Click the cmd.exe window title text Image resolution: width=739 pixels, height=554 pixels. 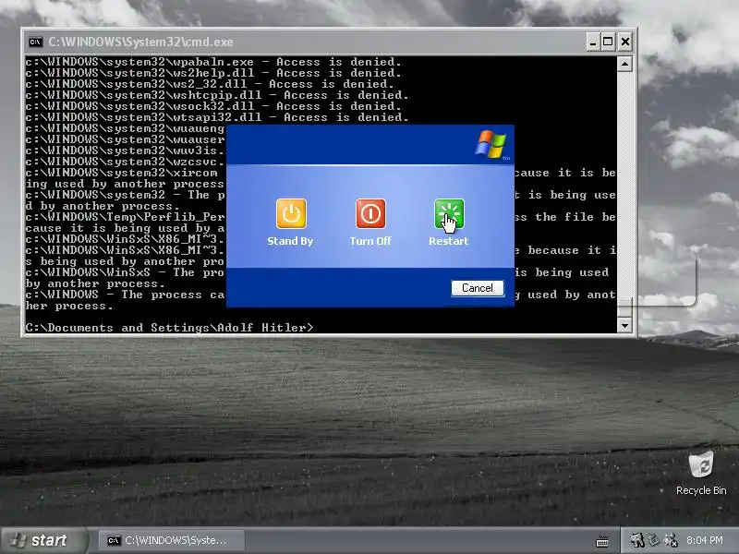click(x=140, y=42)
